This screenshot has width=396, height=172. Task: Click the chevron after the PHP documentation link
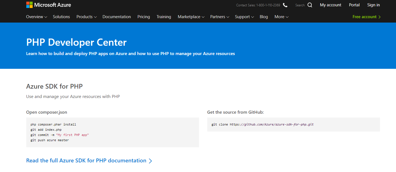[150, 161]
